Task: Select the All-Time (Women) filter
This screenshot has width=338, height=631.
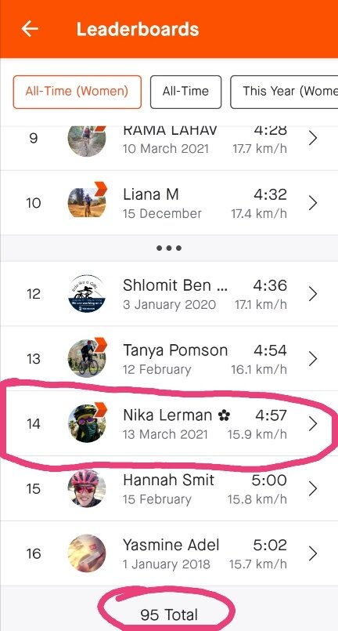Action: click(x=77, y=92)
